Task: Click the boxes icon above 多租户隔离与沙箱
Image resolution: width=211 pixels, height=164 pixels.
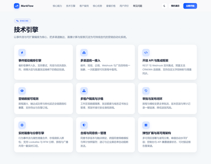Action: 84,91
